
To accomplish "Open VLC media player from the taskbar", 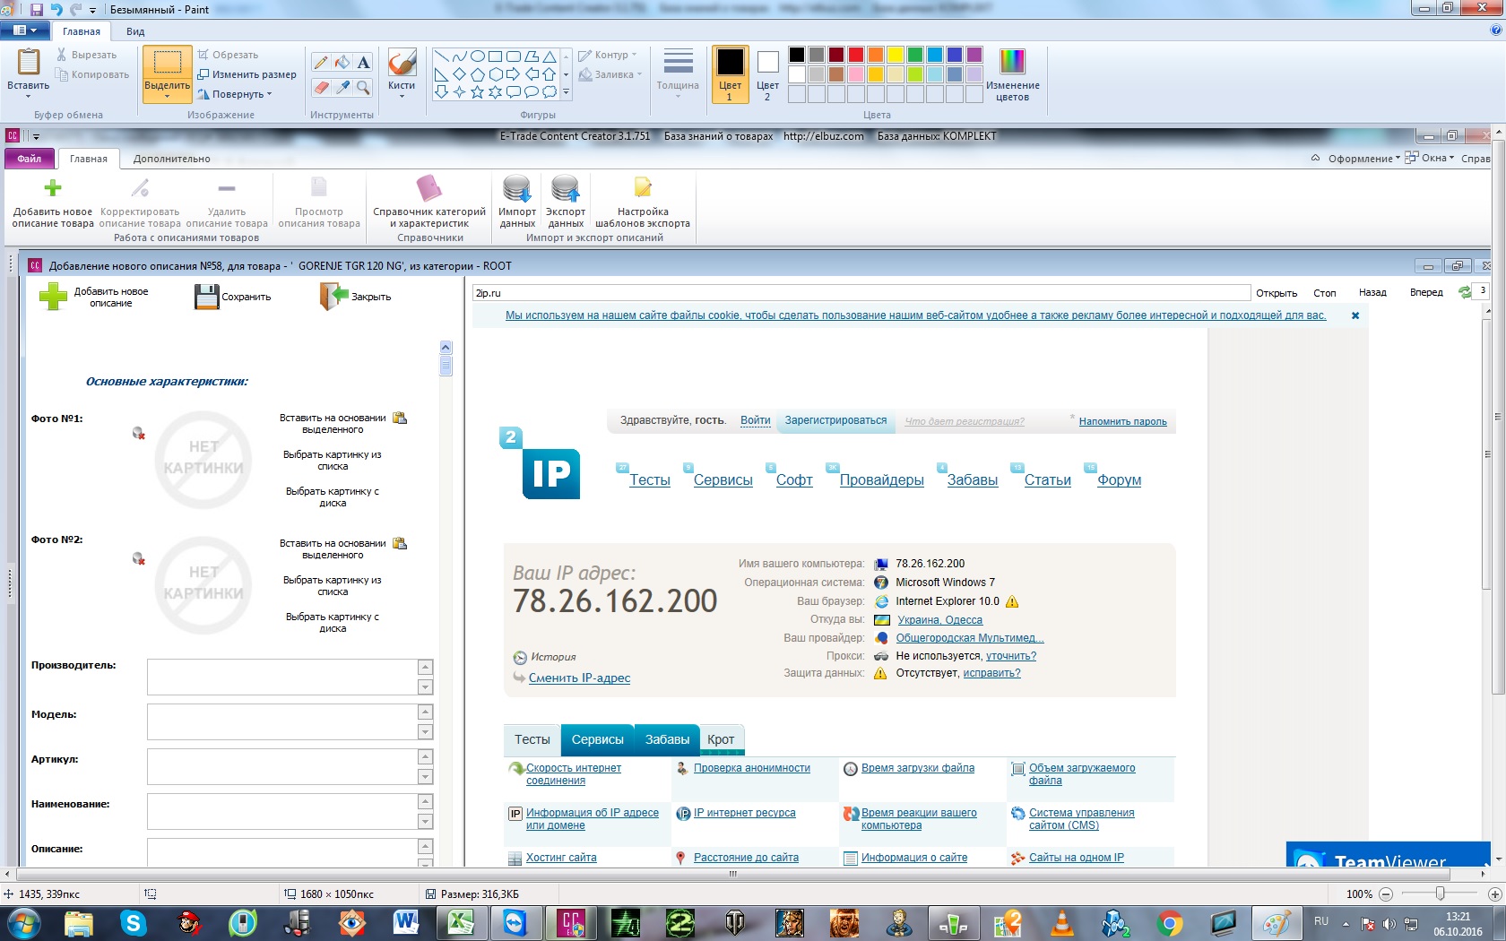I will coord(1061,923).
